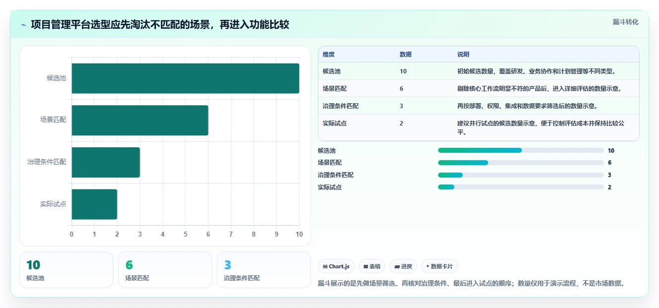The width and height of the screenshot is (659, 308).
Task: Click the description starting 初始候选数量
Action: [537, 71]
